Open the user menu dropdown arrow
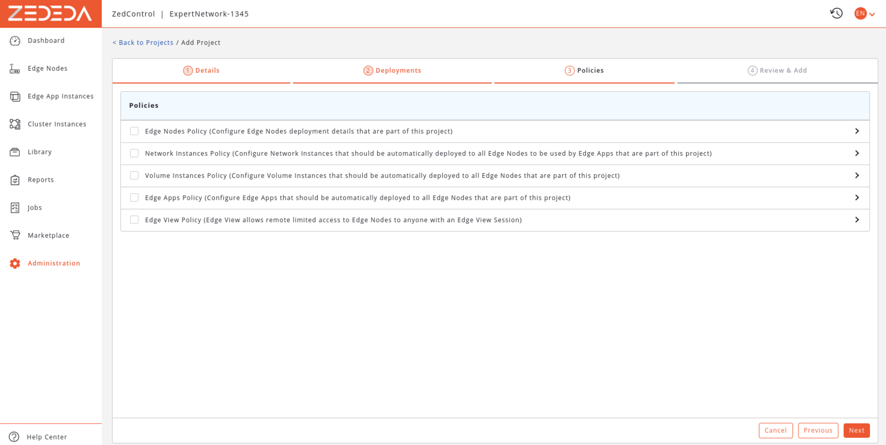The width and height of the screenshot is (886, 445). (872, 14)
